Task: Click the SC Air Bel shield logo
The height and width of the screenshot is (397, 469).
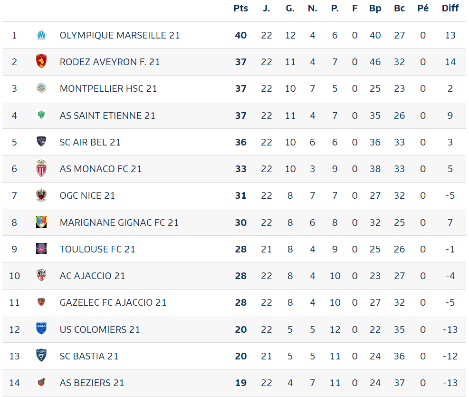Action: [41, 142]
